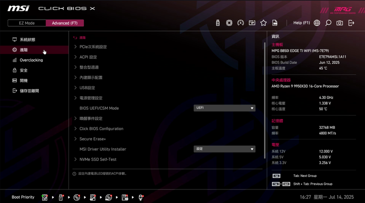Screen dimensions: 365x203
Task: Open 儲存並離開 sidebar menu
Action: click(34, 91)
